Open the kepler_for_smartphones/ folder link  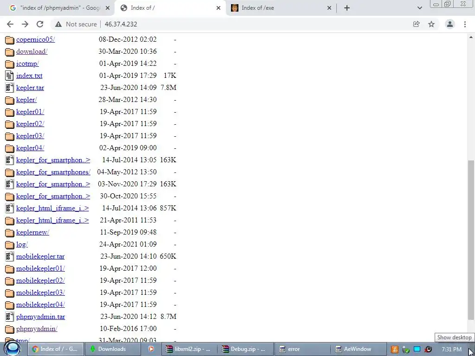[53, 172]
